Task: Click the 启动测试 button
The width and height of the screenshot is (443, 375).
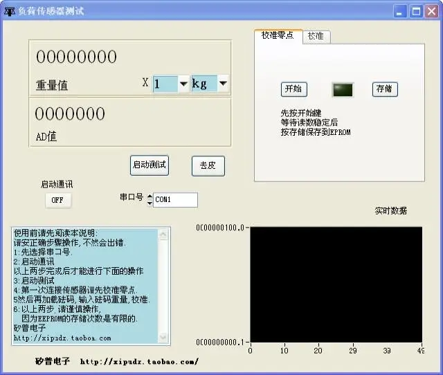Action: point(150,165)
